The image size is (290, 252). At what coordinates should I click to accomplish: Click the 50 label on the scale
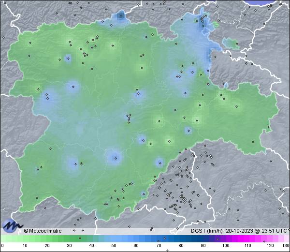pos(114,246)
